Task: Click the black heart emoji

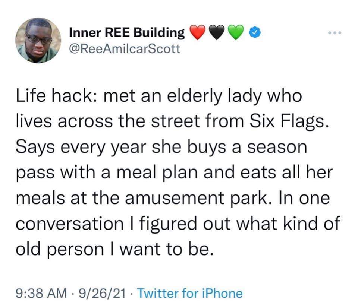Action: [x=217, y=34]
